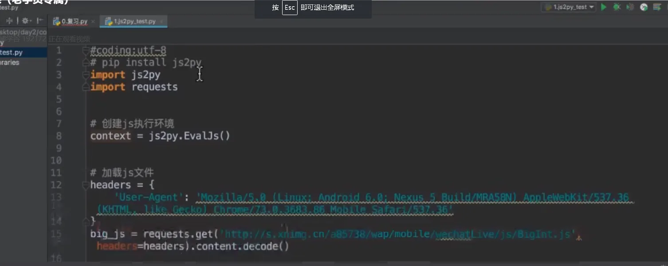Select the 1.js2py_test.py editor tab
Viewport: 668px width, 266px height.
(134, 21)
